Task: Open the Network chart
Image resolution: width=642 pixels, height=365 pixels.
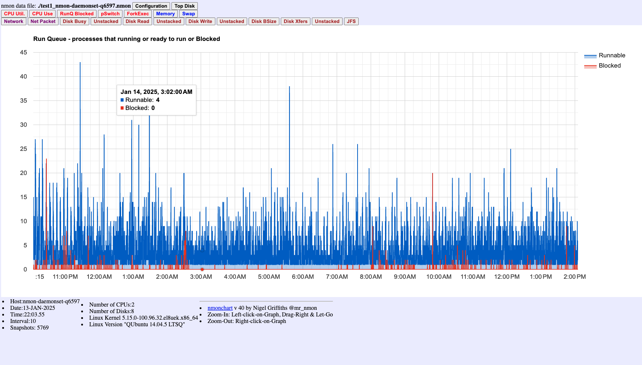Action: [x=14, y=21]
